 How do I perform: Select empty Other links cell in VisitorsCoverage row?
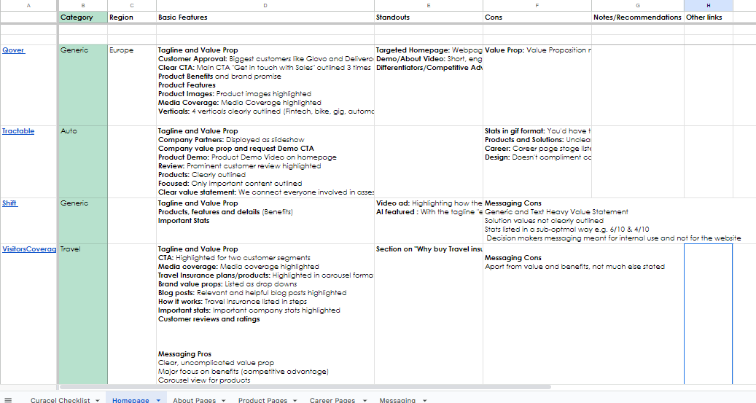click(x=709, y=314)
